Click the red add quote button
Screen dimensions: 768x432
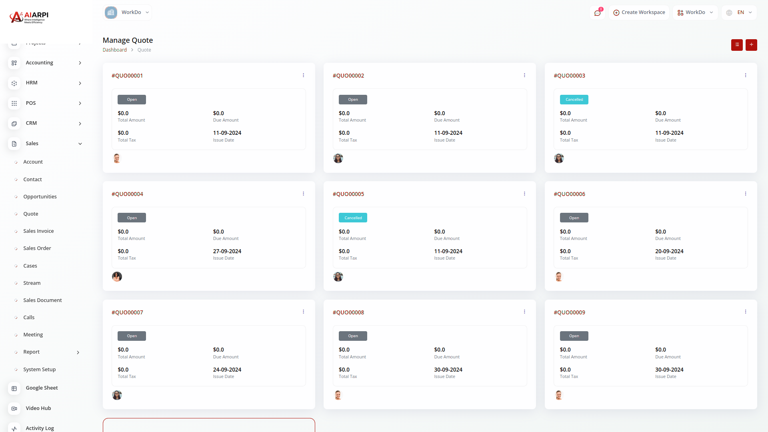coord(751,45)
